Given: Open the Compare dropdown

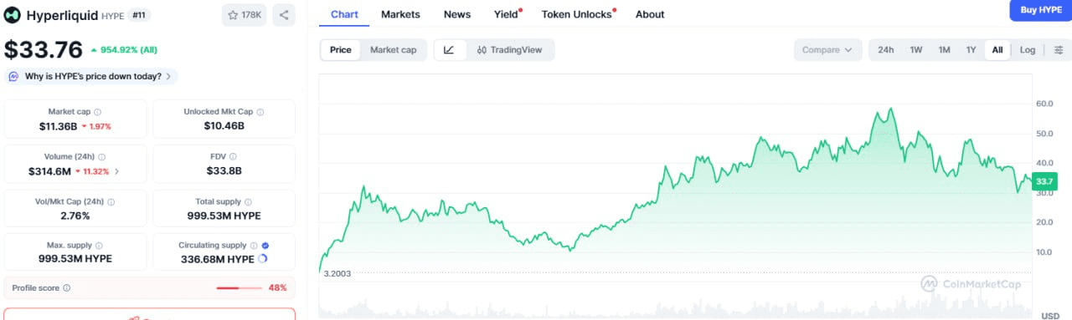Looking at the screenshot, I should tap(827, 50).
